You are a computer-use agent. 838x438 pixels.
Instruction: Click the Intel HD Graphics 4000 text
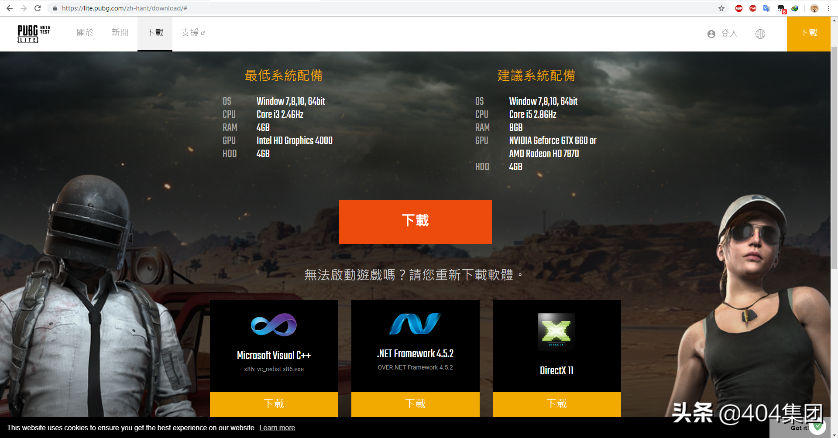295,140
